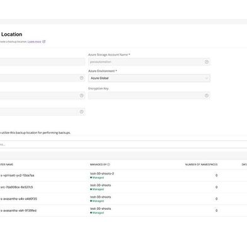The image size is (247, 247).
Task: Select cluster row s-vpinisett-yv2-10da7aa
Action: 123,175
